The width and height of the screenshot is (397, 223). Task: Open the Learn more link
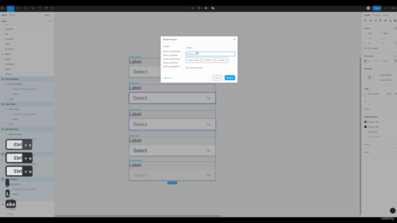click(x=167, y=78)
